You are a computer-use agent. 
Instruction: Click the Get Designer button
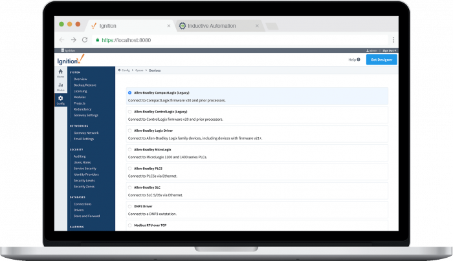pyautogui.click(x=381, y=59)
